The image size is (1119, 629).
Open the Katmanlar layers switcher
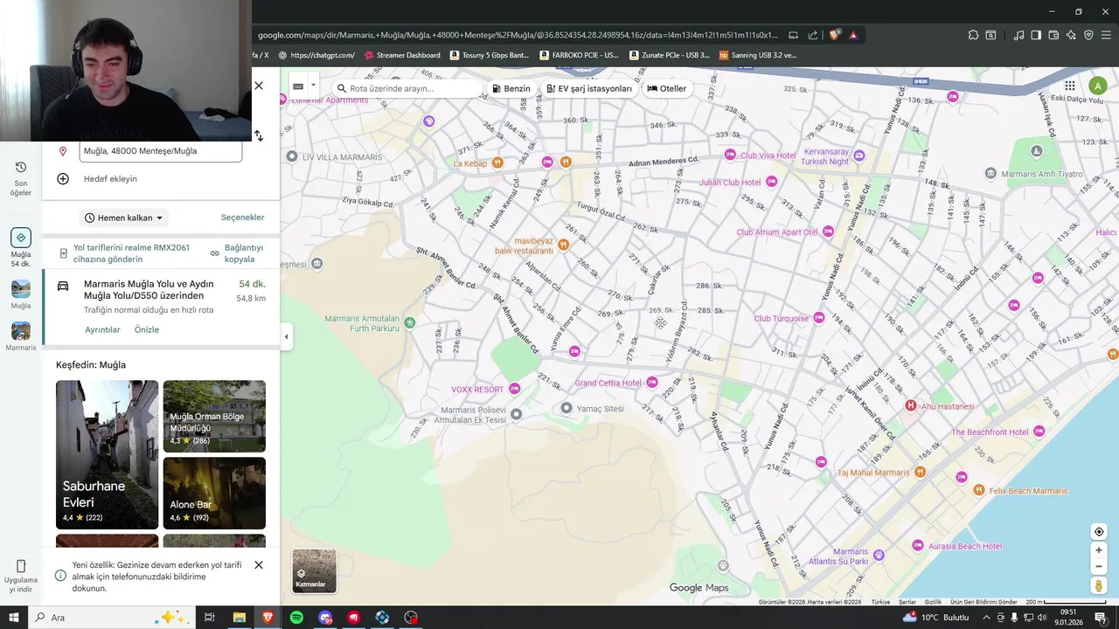click(314, 570)
